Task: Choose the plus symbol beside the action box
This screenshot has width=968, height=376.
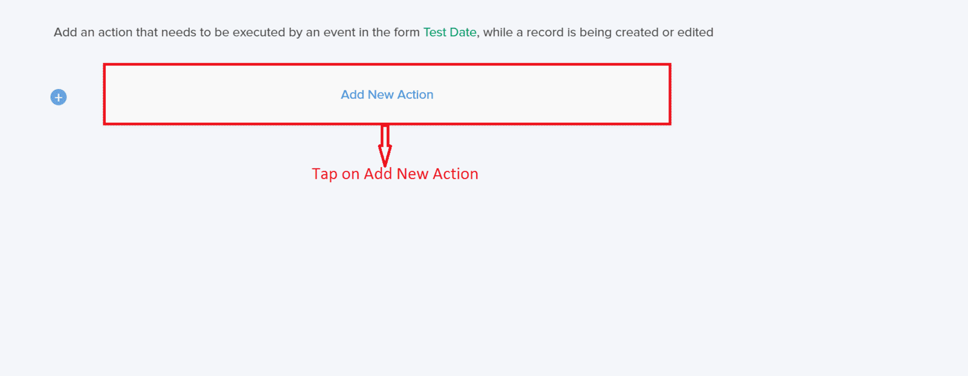Action: click(x=59, y=97)
